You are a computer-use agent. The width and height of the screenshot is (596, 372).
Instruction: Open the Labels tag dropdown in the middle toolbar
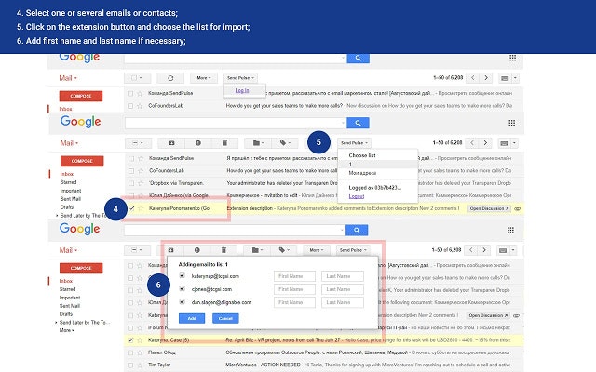[x=285, y=143]
